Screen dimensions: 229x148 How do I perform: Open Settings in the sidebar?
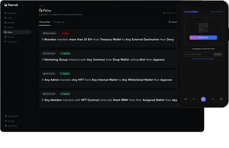(10, 121)
